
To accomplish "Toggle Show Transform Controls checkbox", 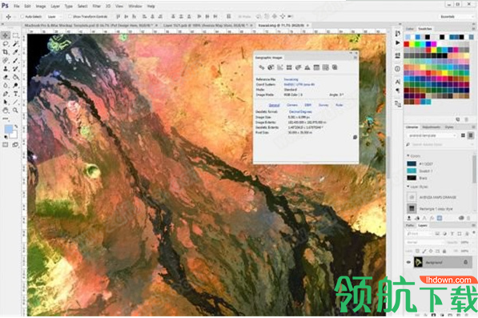I will (70, 17).
